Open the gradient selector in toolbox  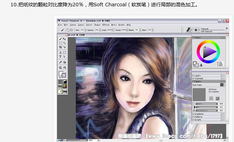[x=65, y=82]
